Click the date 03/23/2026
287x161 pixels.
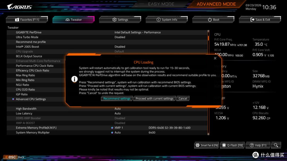coord(253,5)
